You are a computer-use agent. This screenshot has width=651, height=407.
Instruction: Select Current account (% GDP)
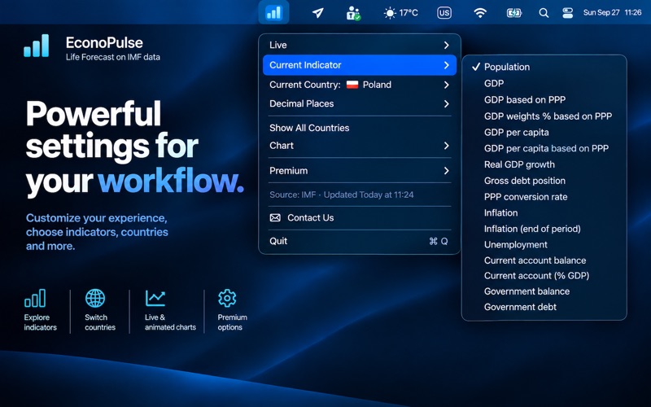click(544, 276)
